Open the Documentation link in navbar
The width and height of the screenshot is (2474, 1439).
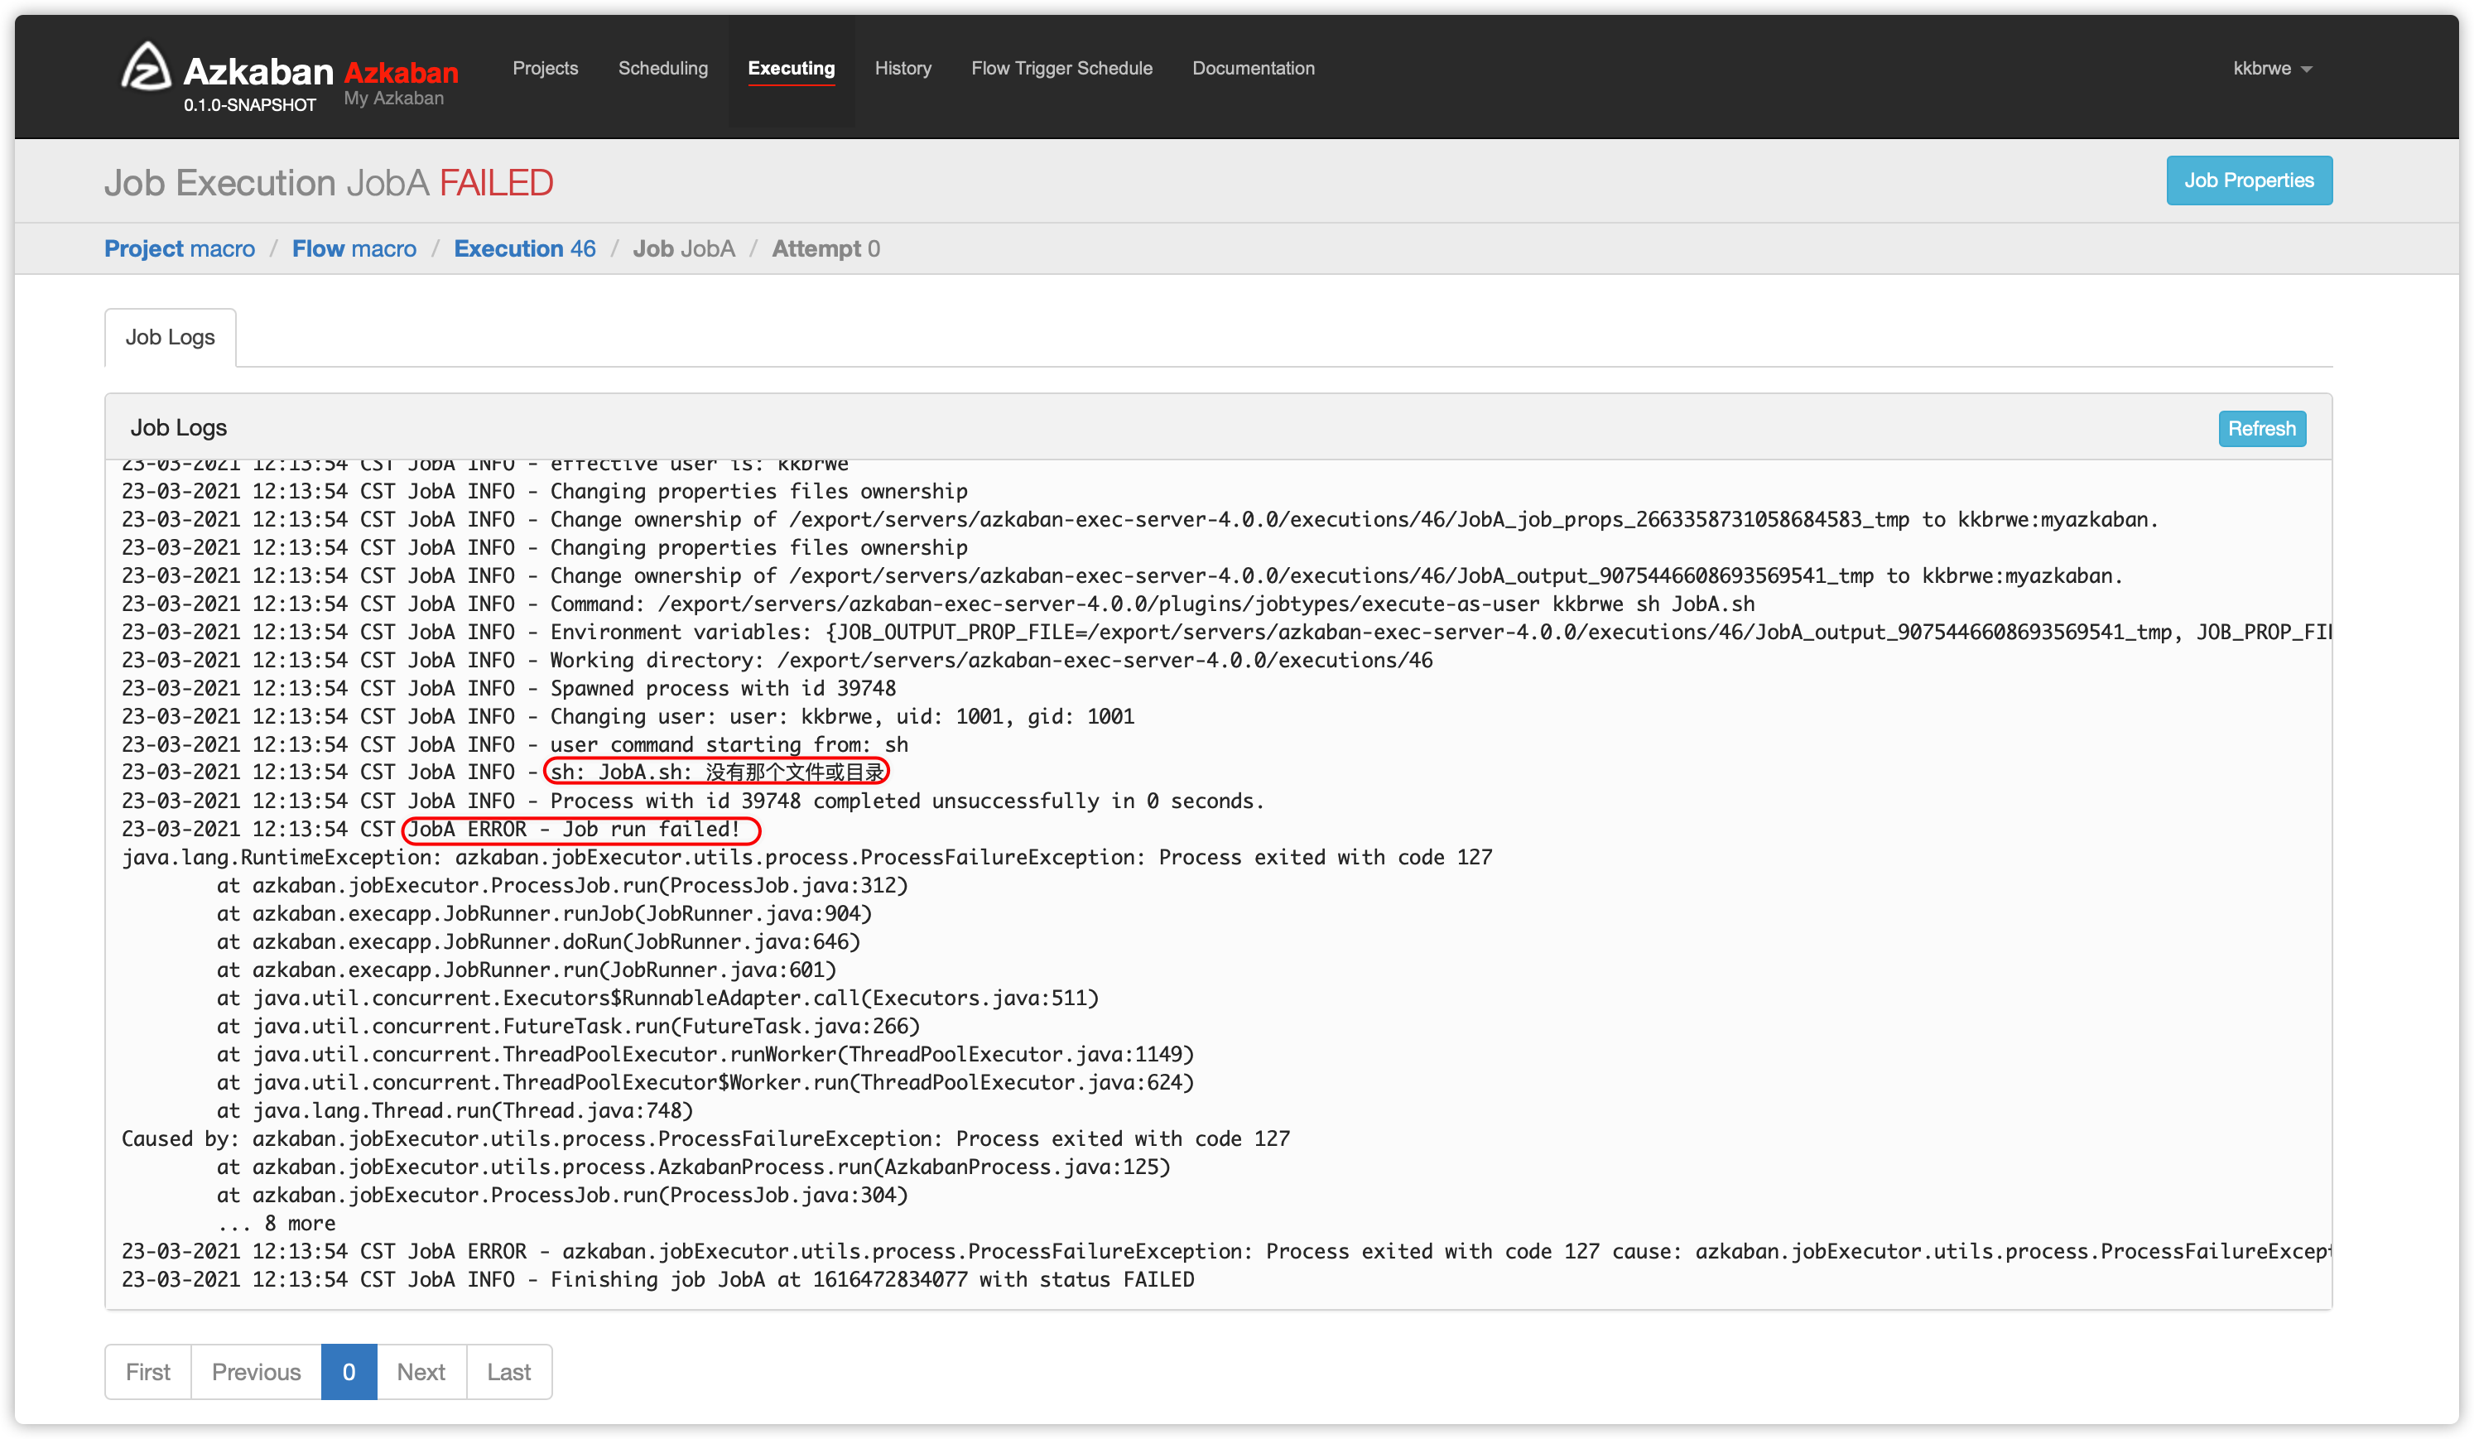tap(1254, 68)
